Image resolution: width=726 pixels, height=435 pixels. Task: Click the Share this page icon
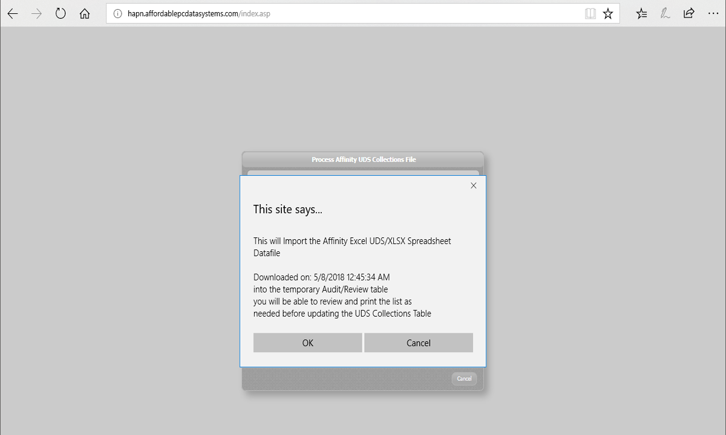point(689,13)
